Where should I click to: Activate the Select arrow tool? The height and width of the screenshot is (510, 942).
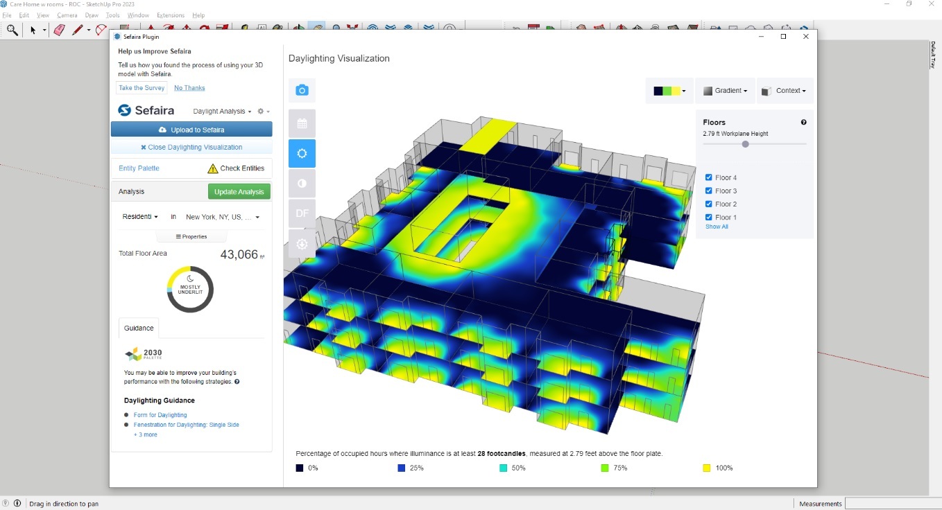[x=33, y=30]
